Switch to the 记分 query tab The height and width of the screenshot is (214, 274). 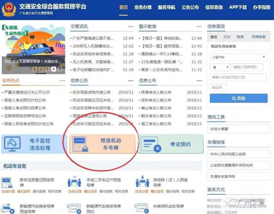[227, 37]
